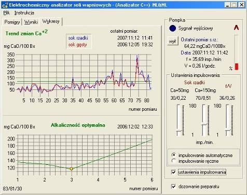Select impulsowanie automatyczne radio button
247x195 pixels.
[x=174, y=155]
